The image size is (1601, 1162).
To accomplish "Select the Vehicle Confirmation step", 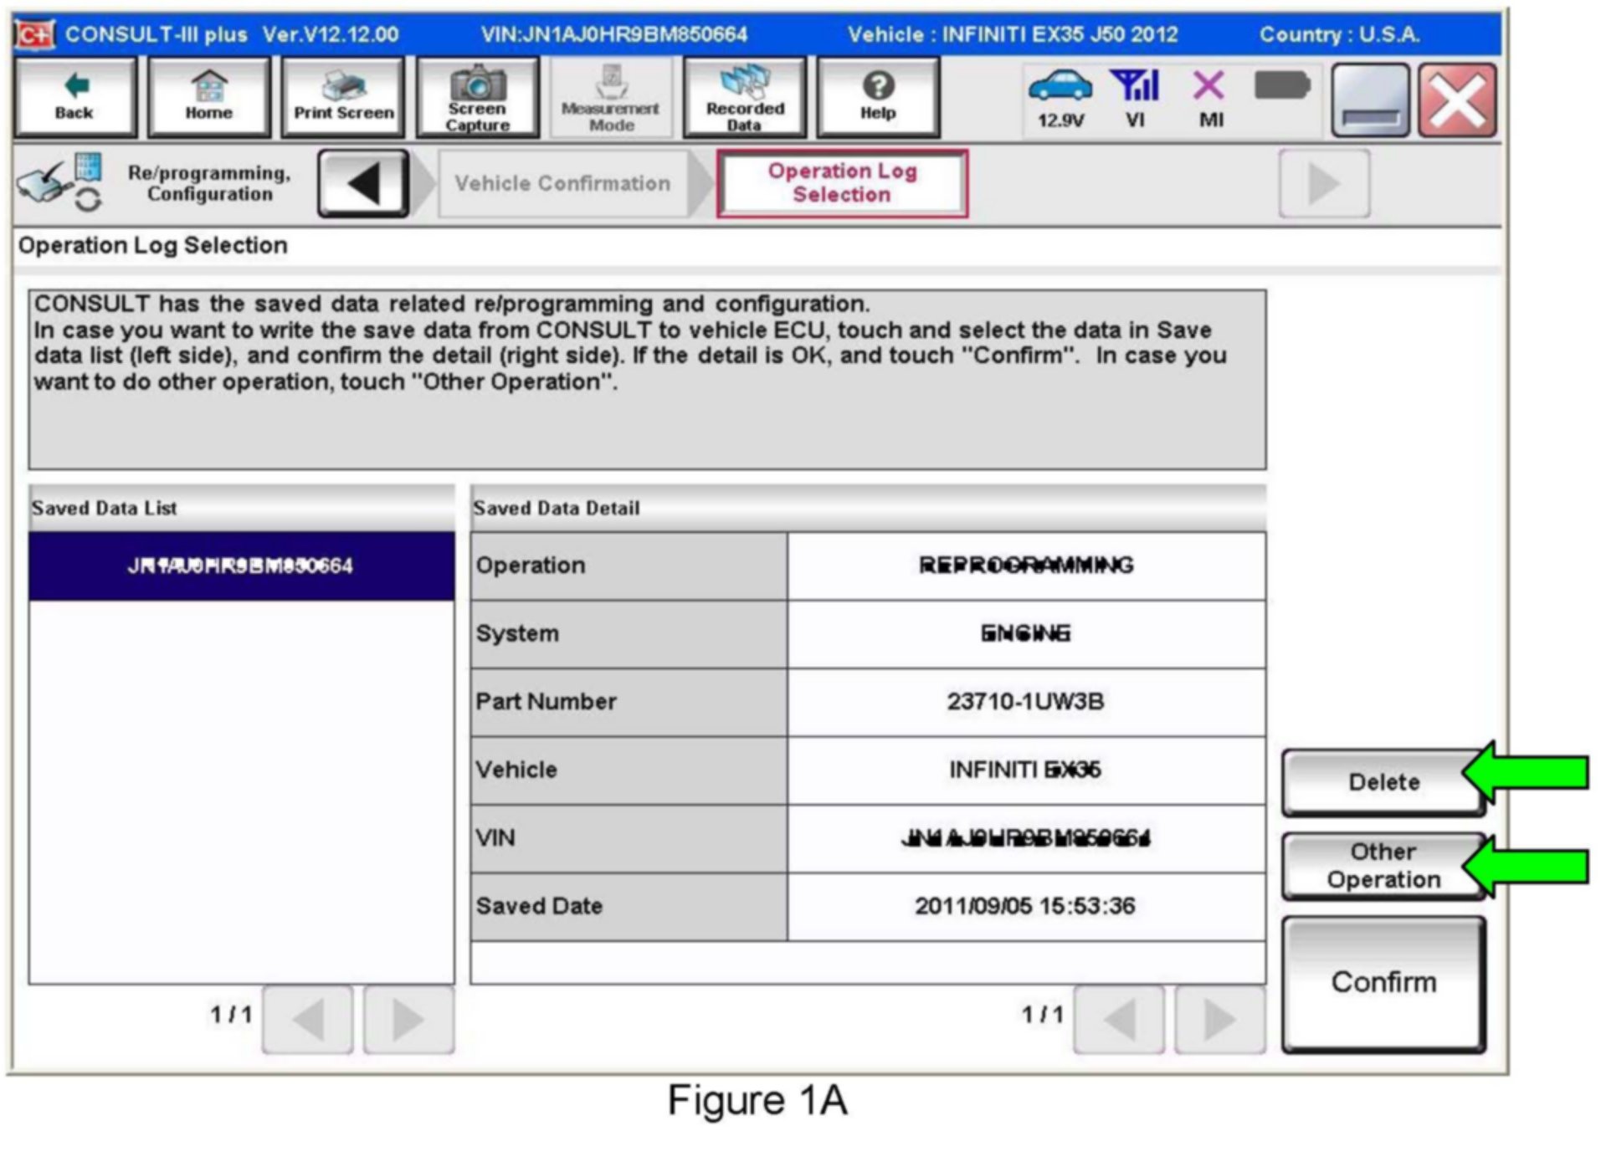I will click(x=562, y=183).
